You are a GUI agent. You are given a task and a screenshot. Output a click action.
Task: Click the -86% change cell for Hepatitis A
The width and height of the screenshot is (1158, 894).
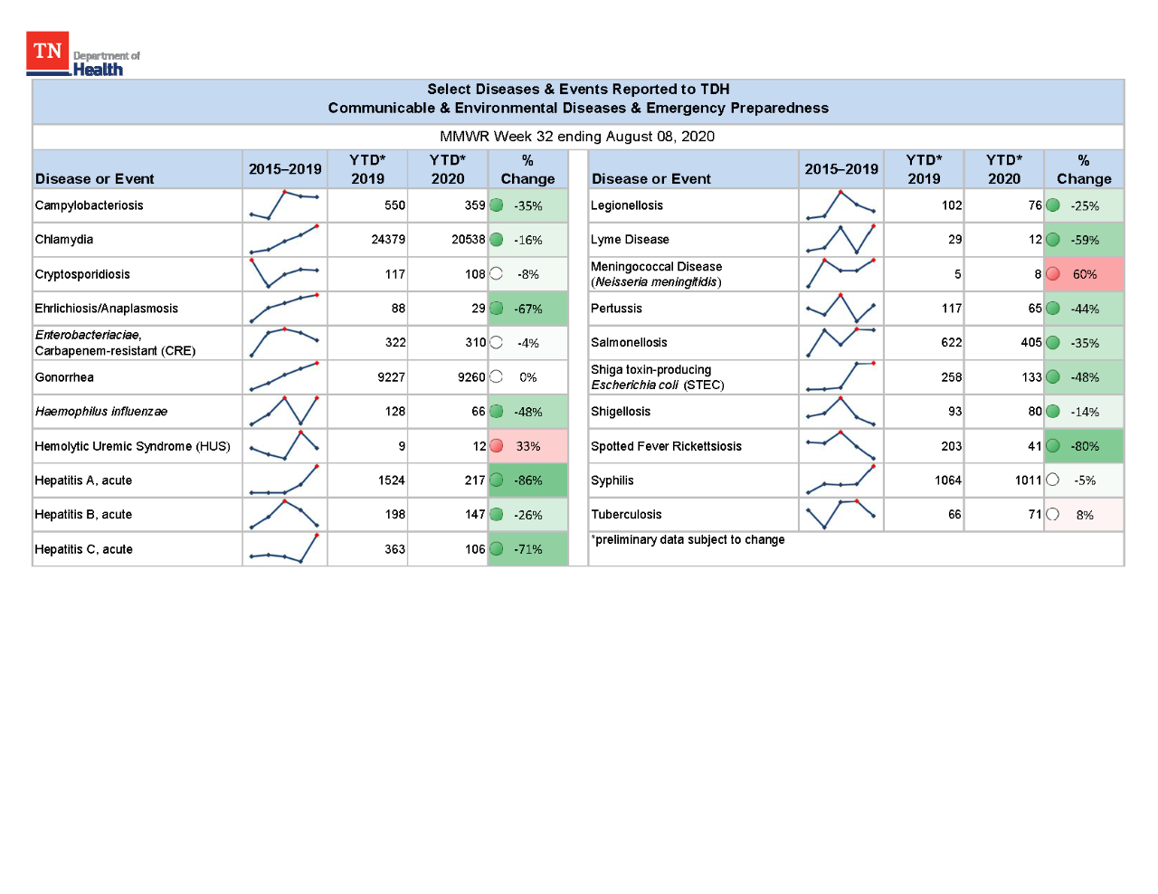click(528, 480)
